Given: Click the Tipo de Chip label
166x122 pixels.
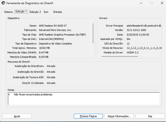Looking at the screenshot, I should point(29,35).
